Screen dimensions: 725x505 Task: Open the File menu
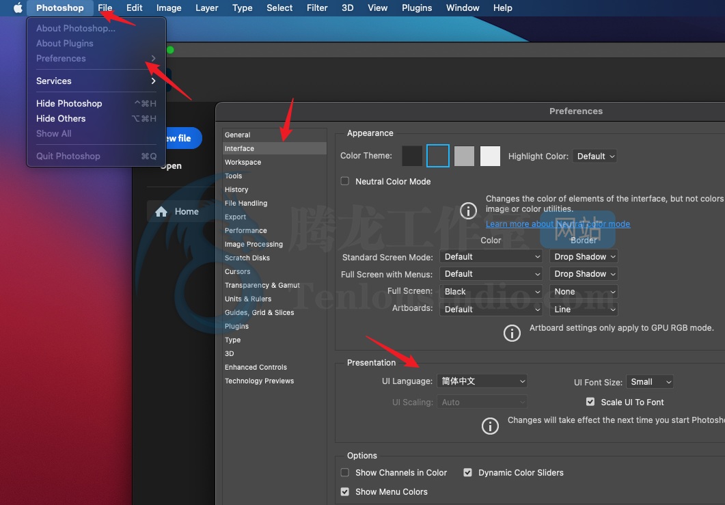click(x=105, y=8)
